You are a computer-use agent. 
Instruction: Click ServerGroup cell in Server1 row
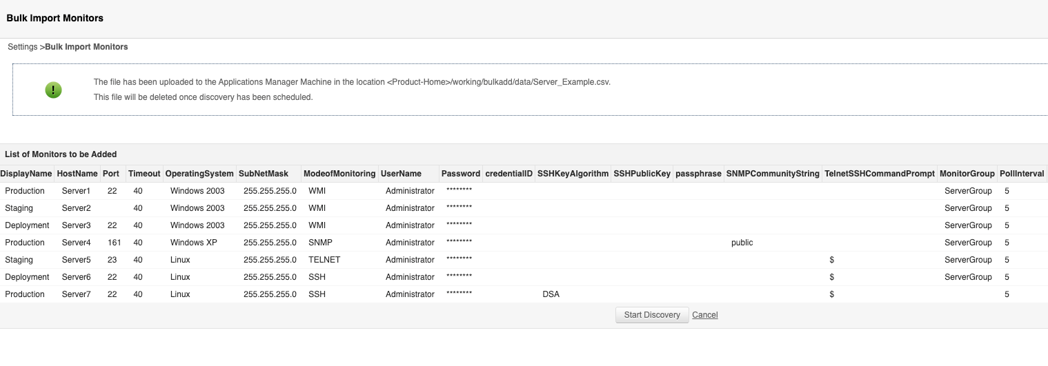pos(968,191)
